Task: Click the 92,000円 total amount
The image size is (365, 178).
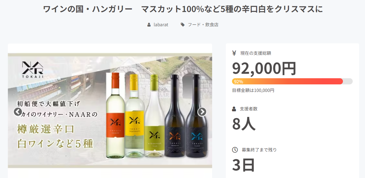Action: point(264,68)
